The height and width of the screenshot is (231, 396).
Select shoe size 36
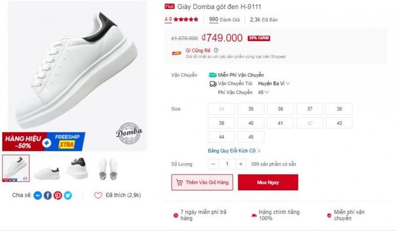281,109
